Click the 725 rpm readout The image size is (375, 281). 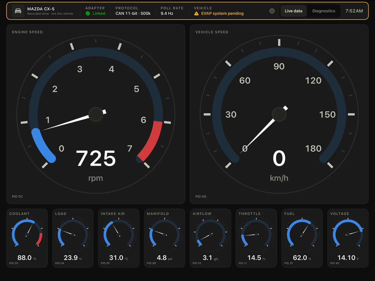(96, 158)
